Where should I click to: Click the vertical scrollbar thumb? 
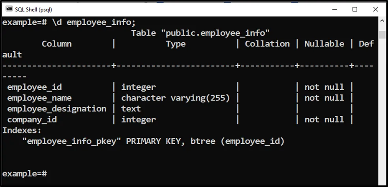click(382, 35)
